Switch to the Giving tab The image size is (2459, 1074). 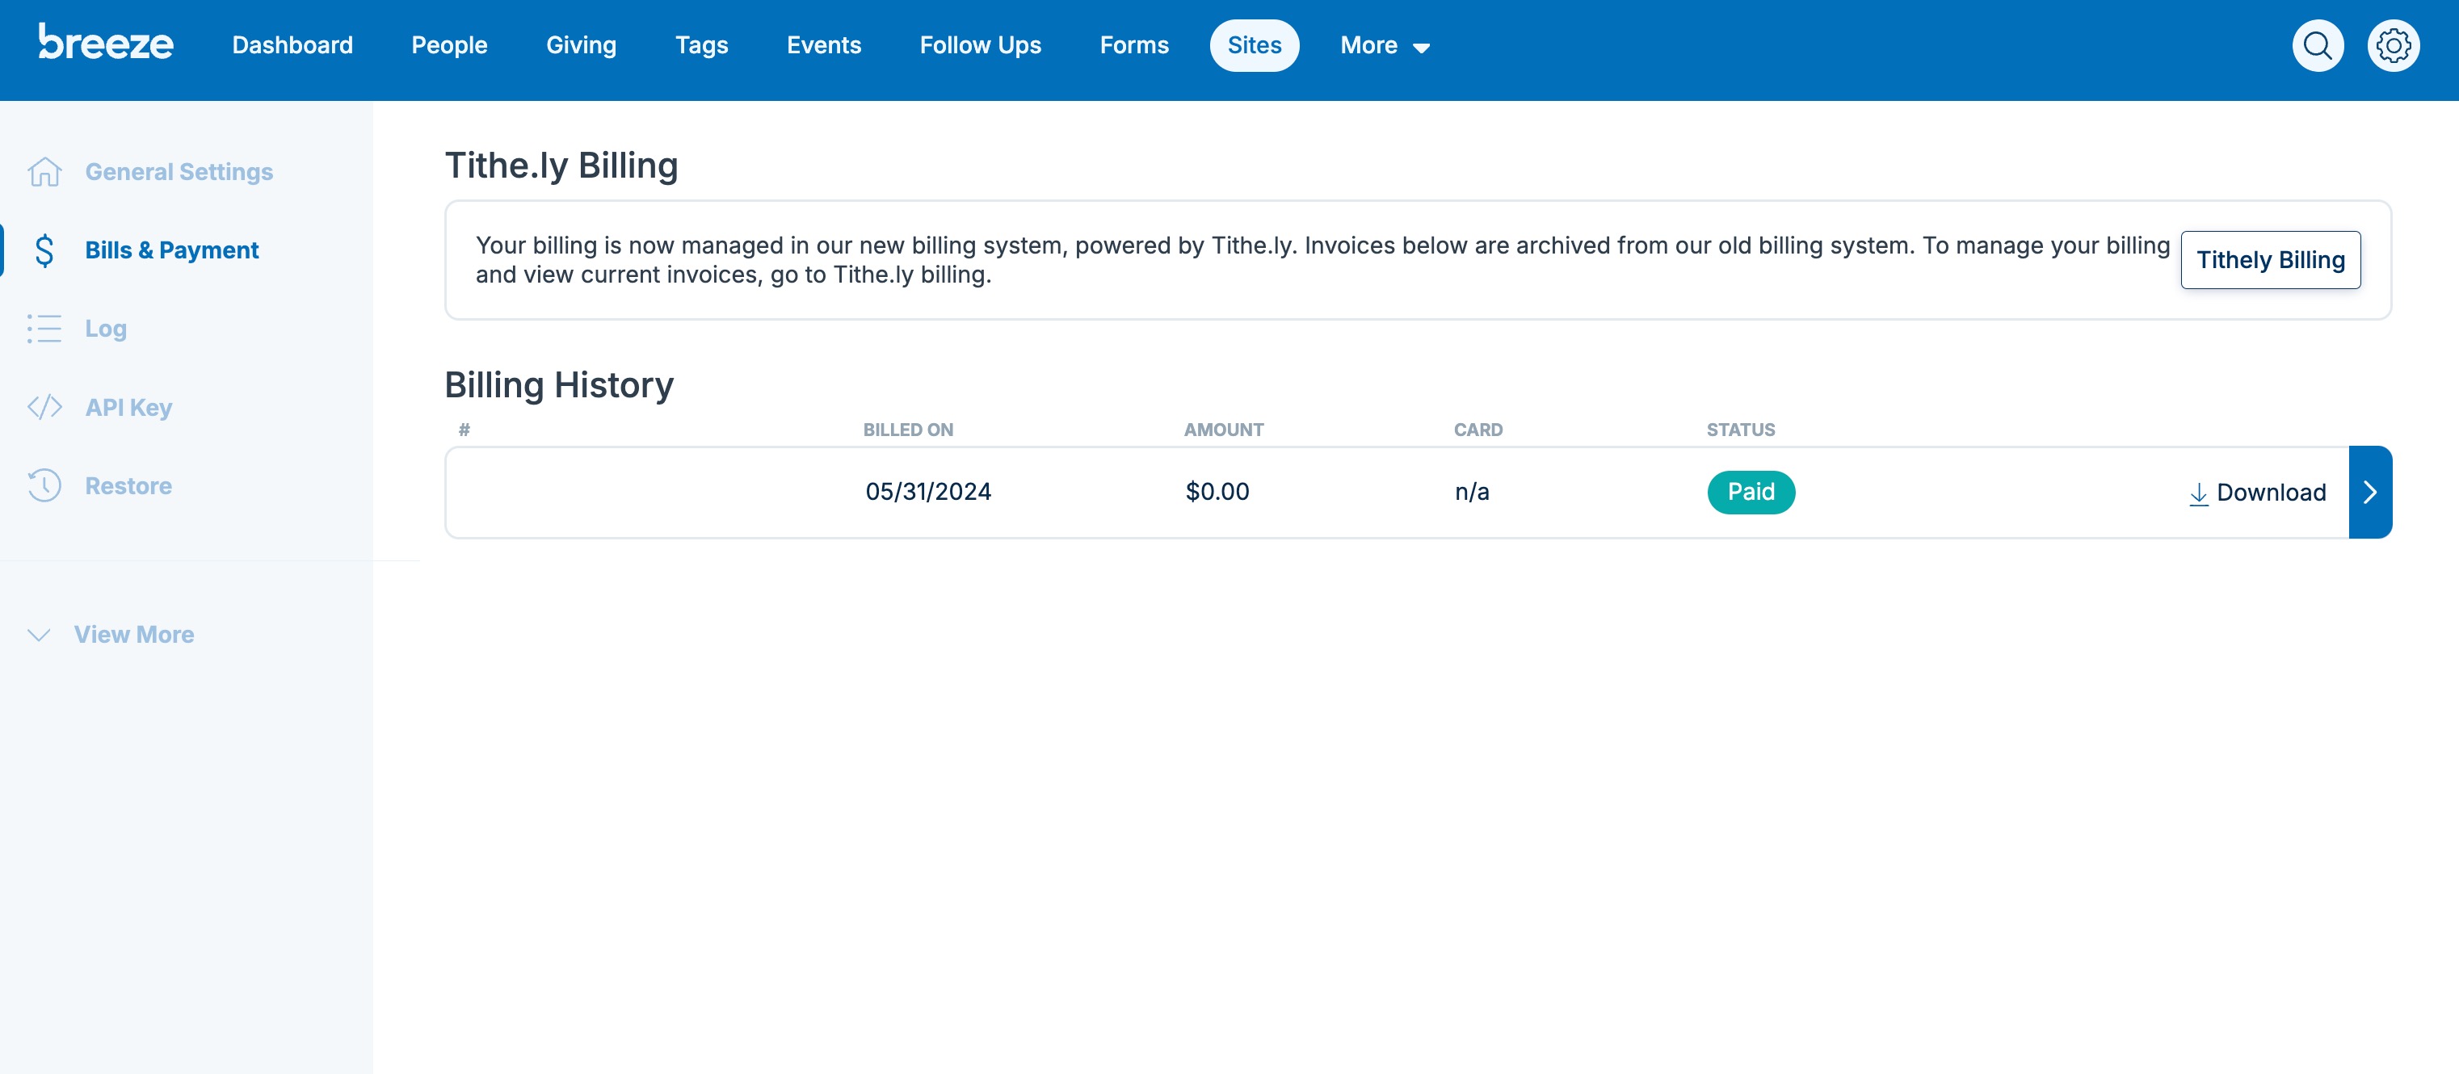point(580,45)
